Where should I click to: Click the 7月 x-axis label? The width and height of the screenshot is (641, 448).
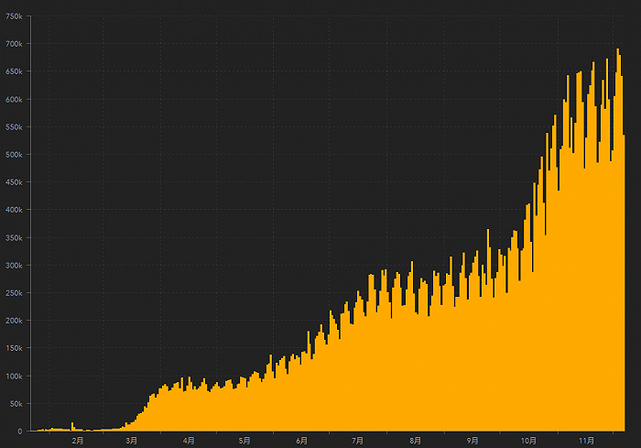tap(358, 441)
